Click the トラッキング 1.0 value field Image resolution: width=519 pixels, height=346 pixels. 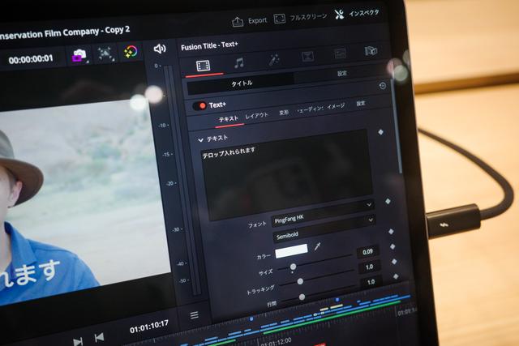[x=370, y=267]
